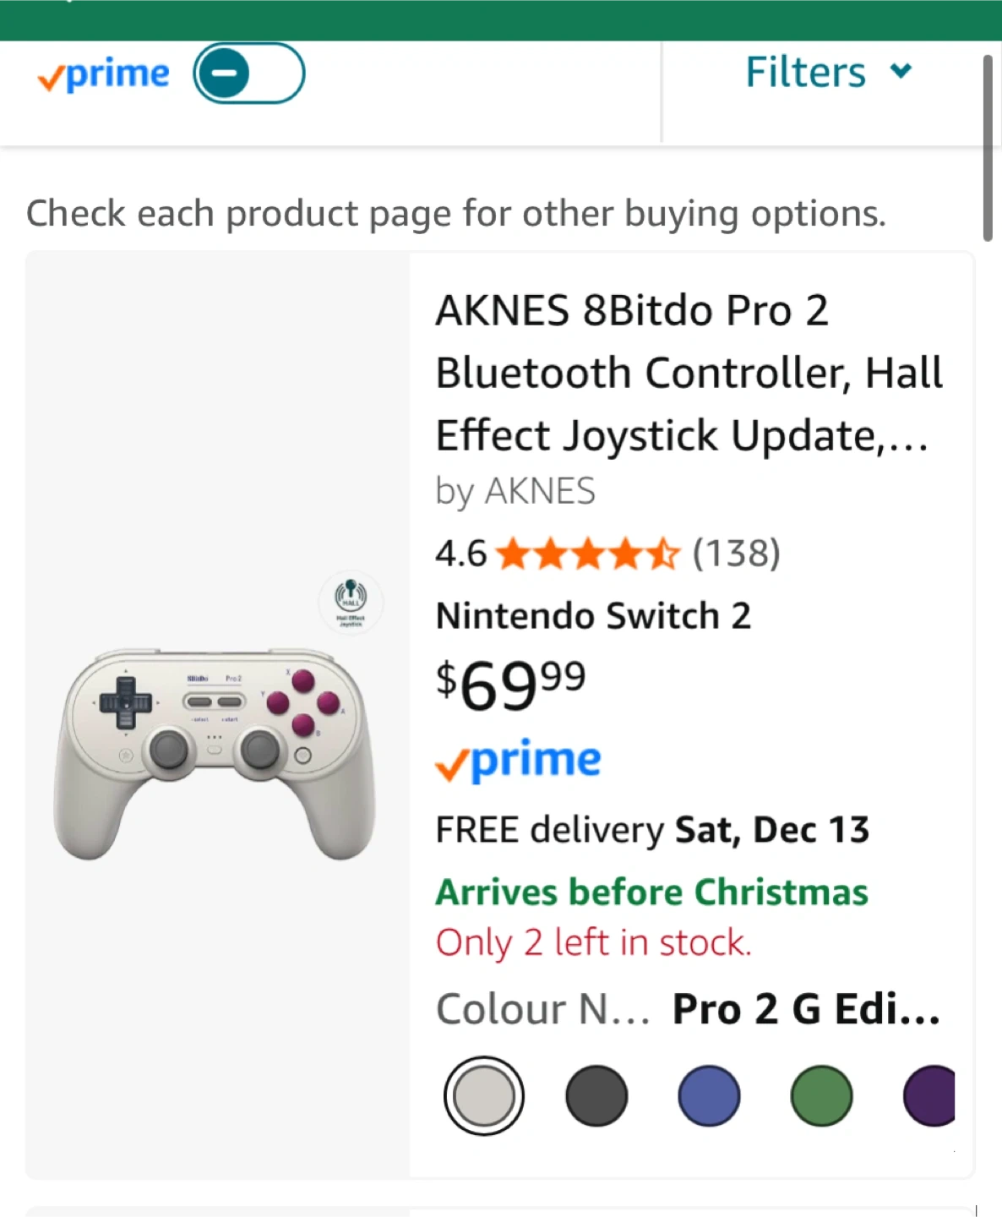Viewport: 1002px width, 1217px height.
Task: Click the 'by AKNES' brand text
Action: pyautogui.click(x=515, y=491)
